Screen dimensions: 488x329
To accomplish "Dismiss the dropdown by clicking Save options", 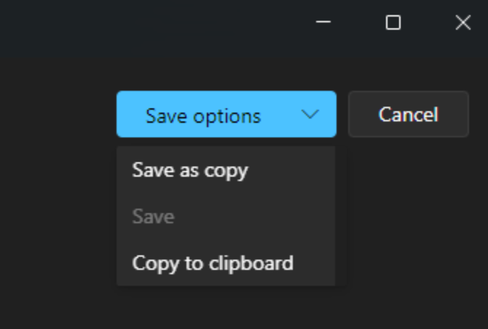I will pyautogui.click(x=227, y=114).
